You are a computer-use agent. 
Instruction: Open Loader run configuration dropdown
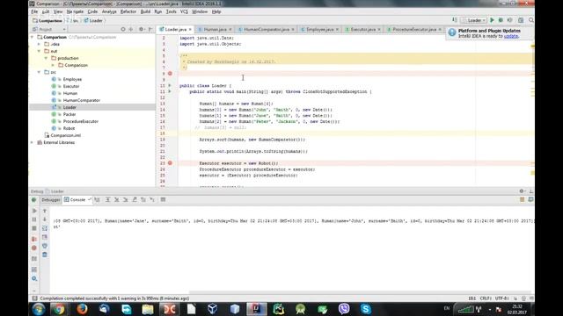474,20
